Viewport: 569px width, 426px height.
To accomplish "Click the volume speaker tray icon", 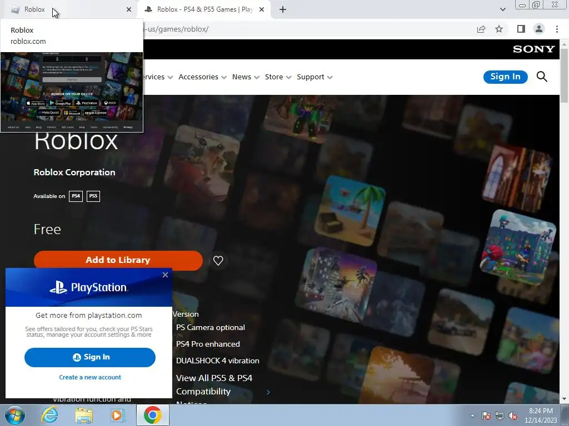I will click(x=513, y=415).
